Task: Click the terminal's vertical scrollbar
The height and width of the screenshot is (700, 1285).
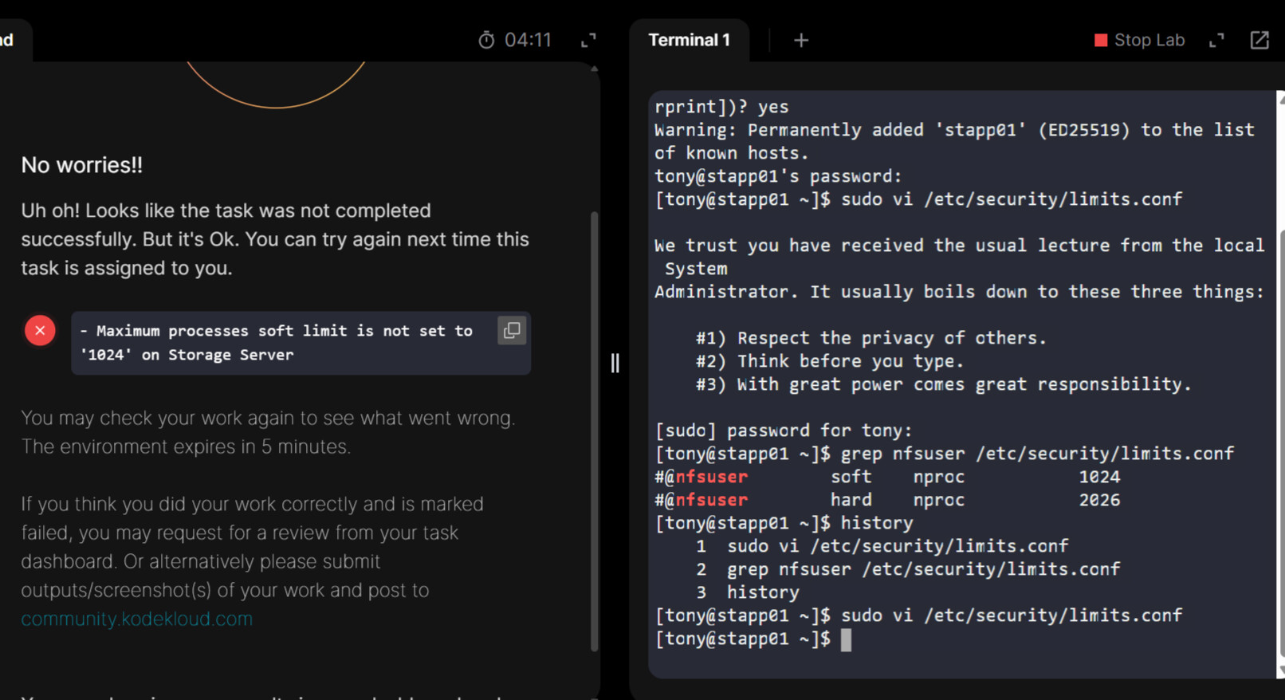Action: [1280, 438]
